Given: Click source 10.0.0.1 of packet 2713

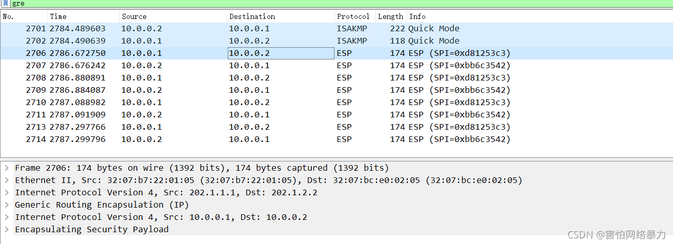Looking at the screenshot, I should click(142, 127).
